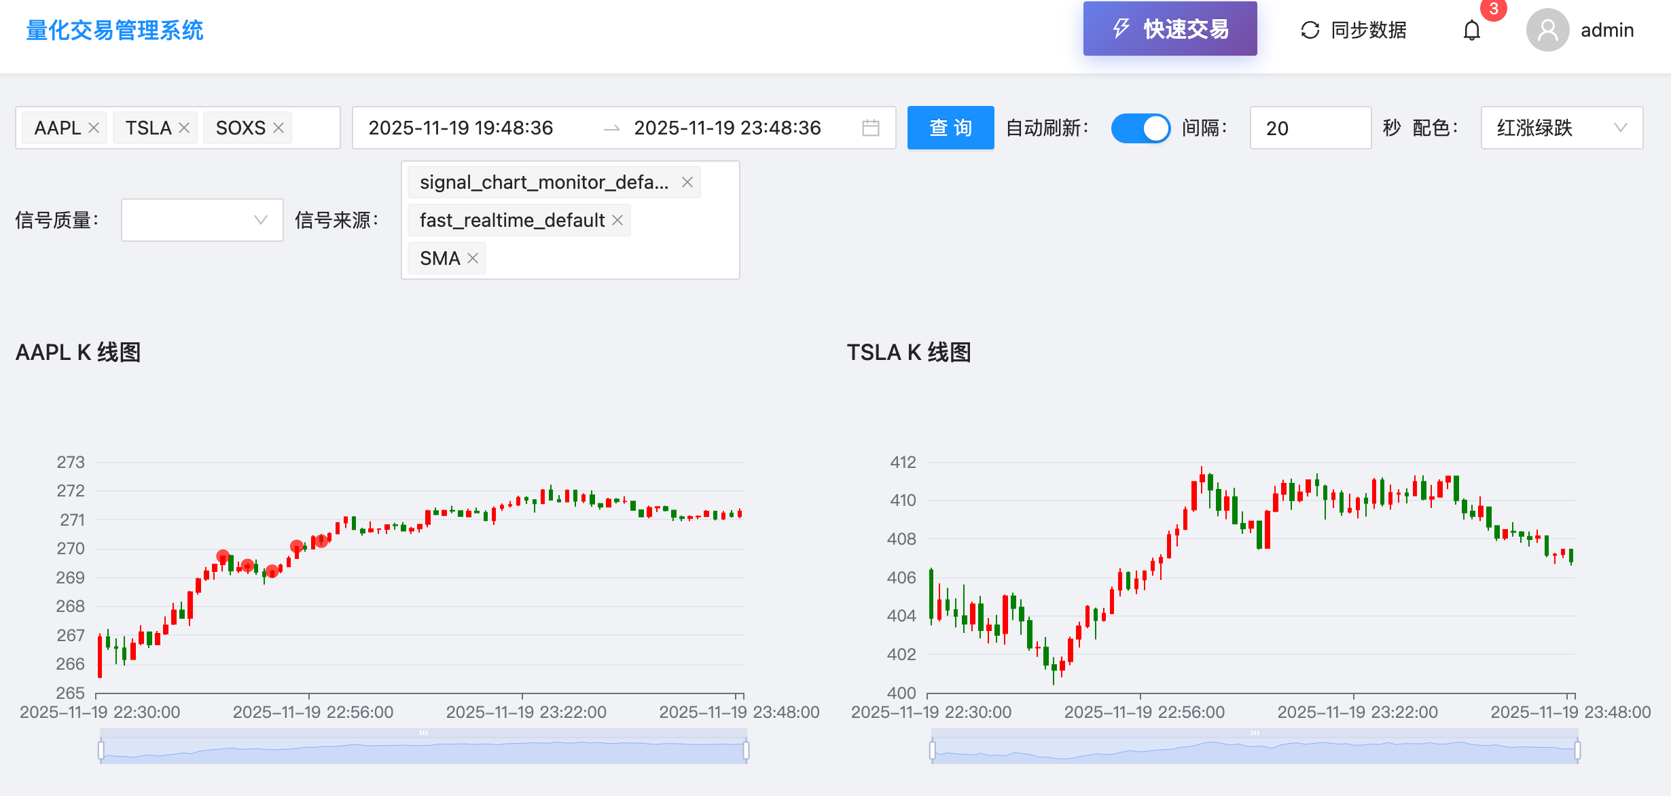This screenshot has height=796, width=1671.
Task: Click the notification bell icon
Action: tap(1471, 31)
